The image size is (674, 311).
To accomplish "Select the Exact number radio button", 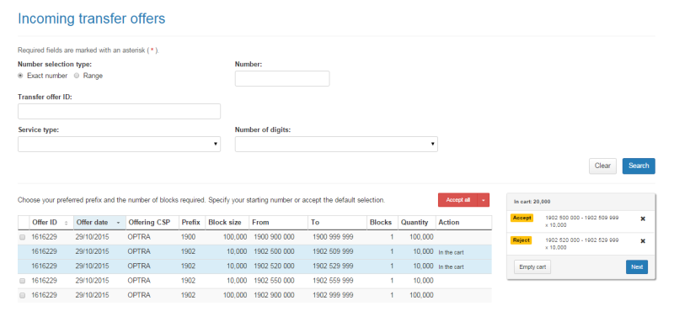I will pos(20,76).
